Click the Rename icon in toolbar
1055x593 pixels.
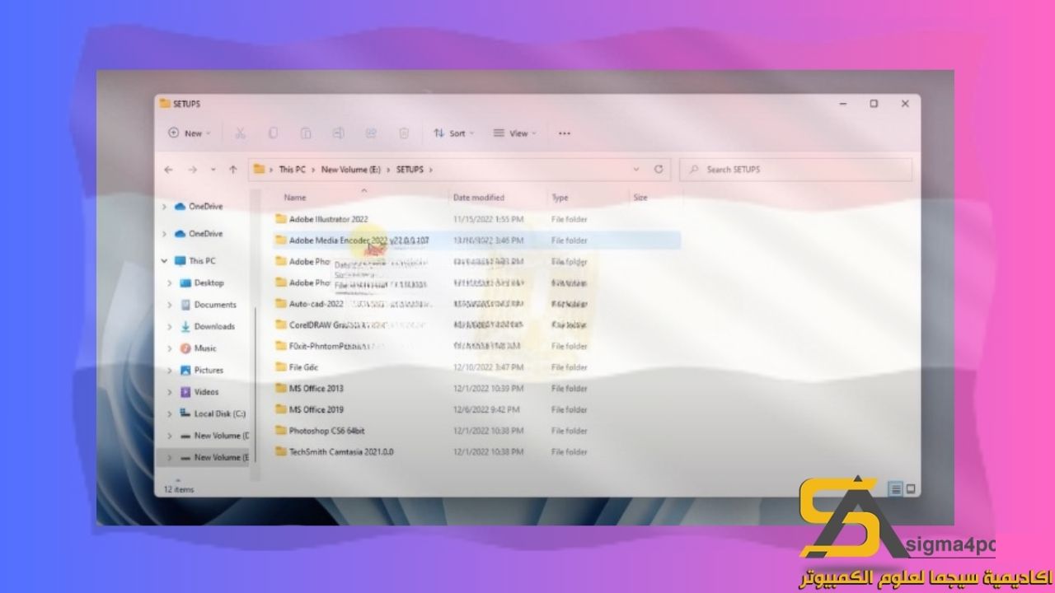[338, 133]
